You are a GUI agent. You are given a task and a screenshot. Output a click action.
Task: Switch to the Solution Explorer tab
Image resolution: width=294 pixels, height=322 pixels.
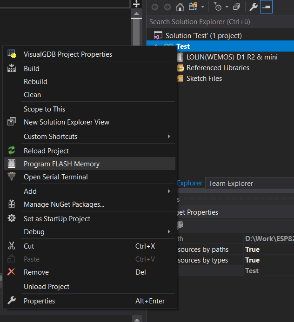pos(189,183)
